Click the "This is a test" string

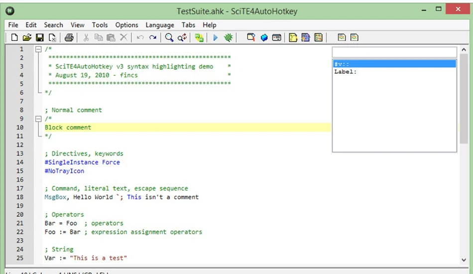coord(99,259)
